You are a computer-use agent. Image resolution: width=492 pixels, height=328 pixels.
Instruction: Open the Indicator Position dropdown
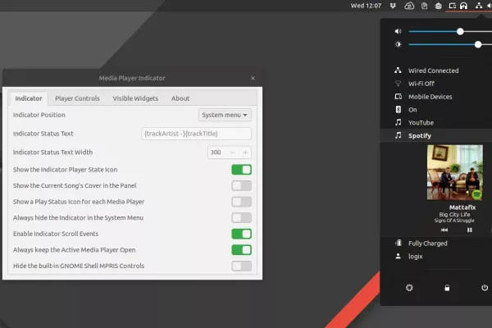click(225, 115)
